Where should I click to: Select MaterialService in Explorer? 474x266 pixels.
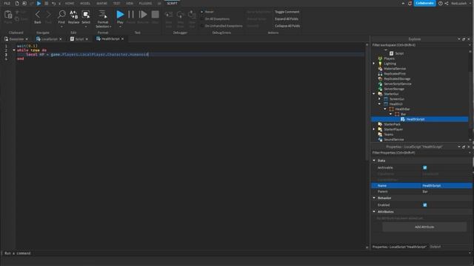[x=395, y=69]
